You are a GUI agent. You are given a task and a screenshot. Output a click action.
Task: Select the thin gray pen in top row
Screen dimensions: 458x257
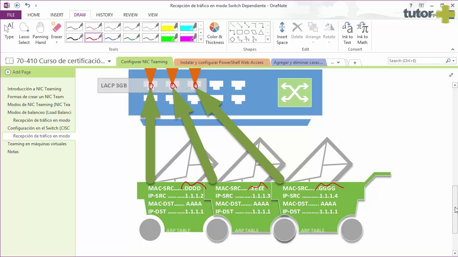click(150, 27)
